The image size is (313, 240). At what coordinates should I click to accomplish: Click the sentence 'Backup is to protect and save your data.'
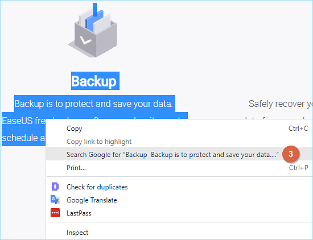[x=94, y=104]
